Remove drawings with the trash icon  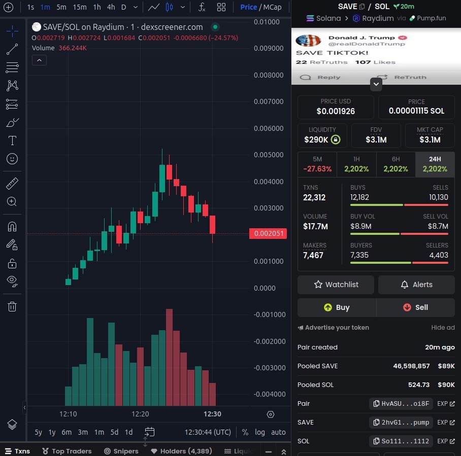12,306
